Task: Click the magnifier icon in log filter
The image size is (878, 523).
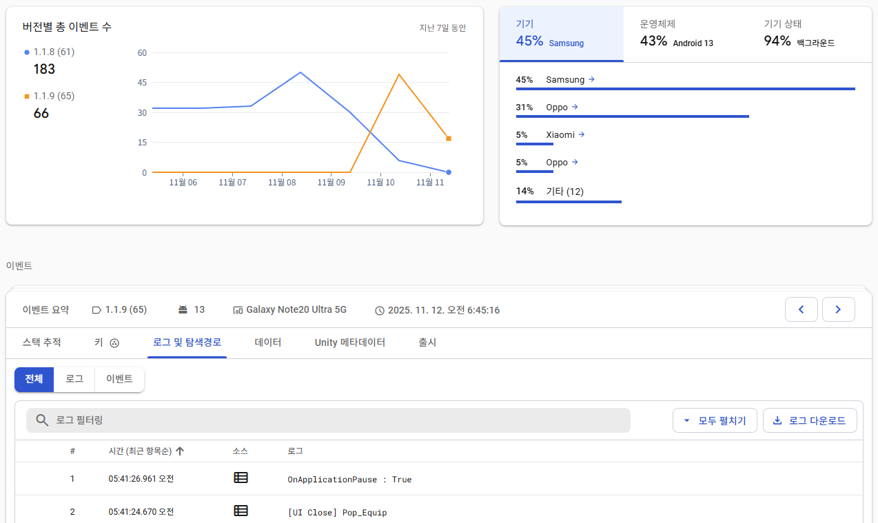Action: click(42, 420)
